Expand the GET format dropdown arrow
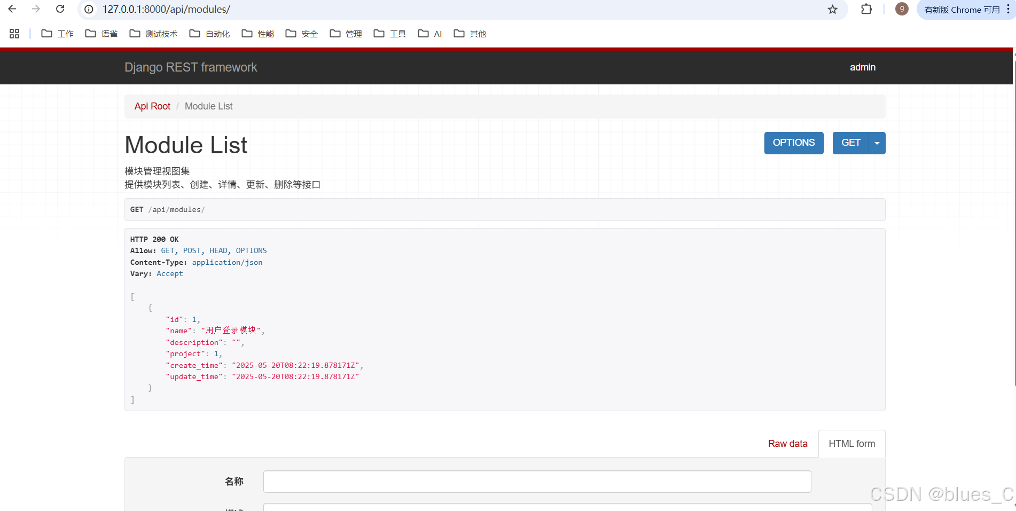This screenshot has height=511, width=1016. 877,143
